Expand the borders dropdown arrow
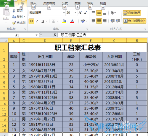 [57, 21]
